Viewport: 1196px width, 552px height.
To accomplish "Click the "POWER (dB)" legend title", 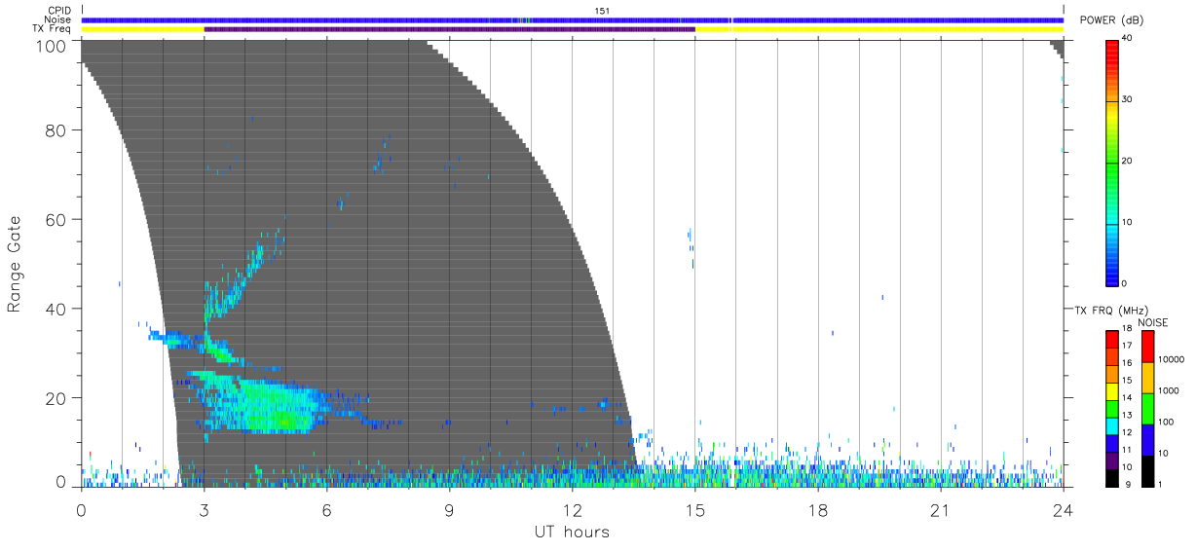I will pyautogui.click(x=1111, y=20).
